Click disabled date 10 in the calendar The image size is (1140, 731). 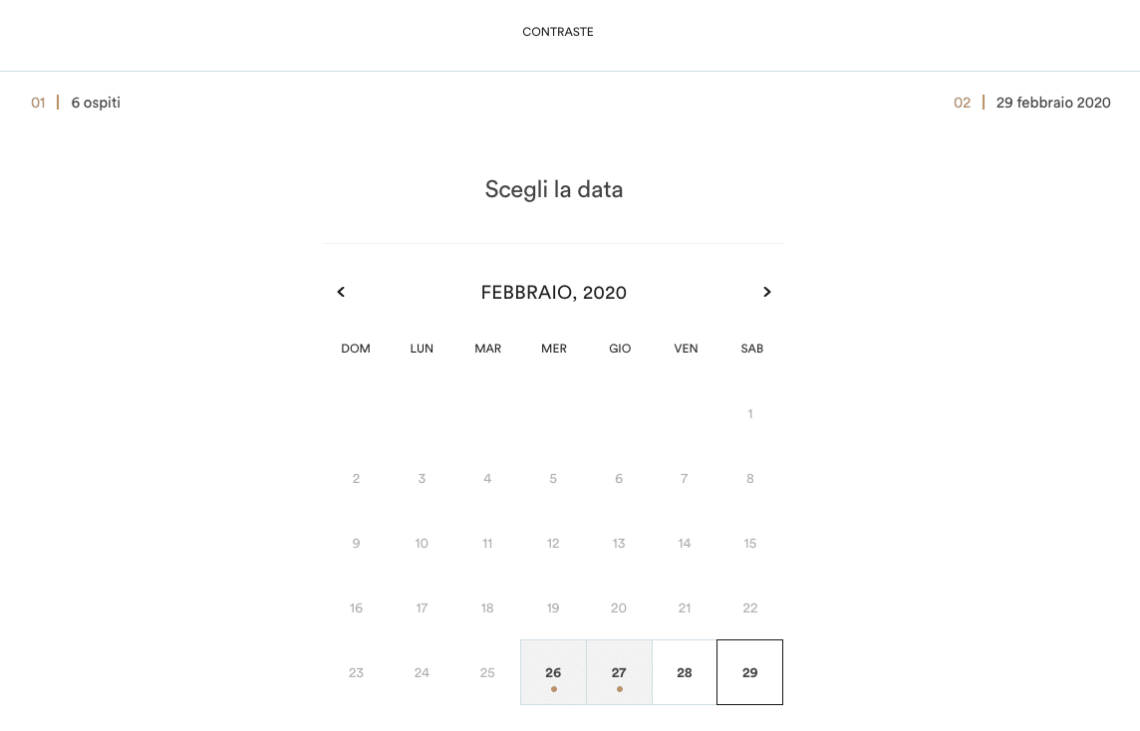pyautogui.click(x=422, y=543)
